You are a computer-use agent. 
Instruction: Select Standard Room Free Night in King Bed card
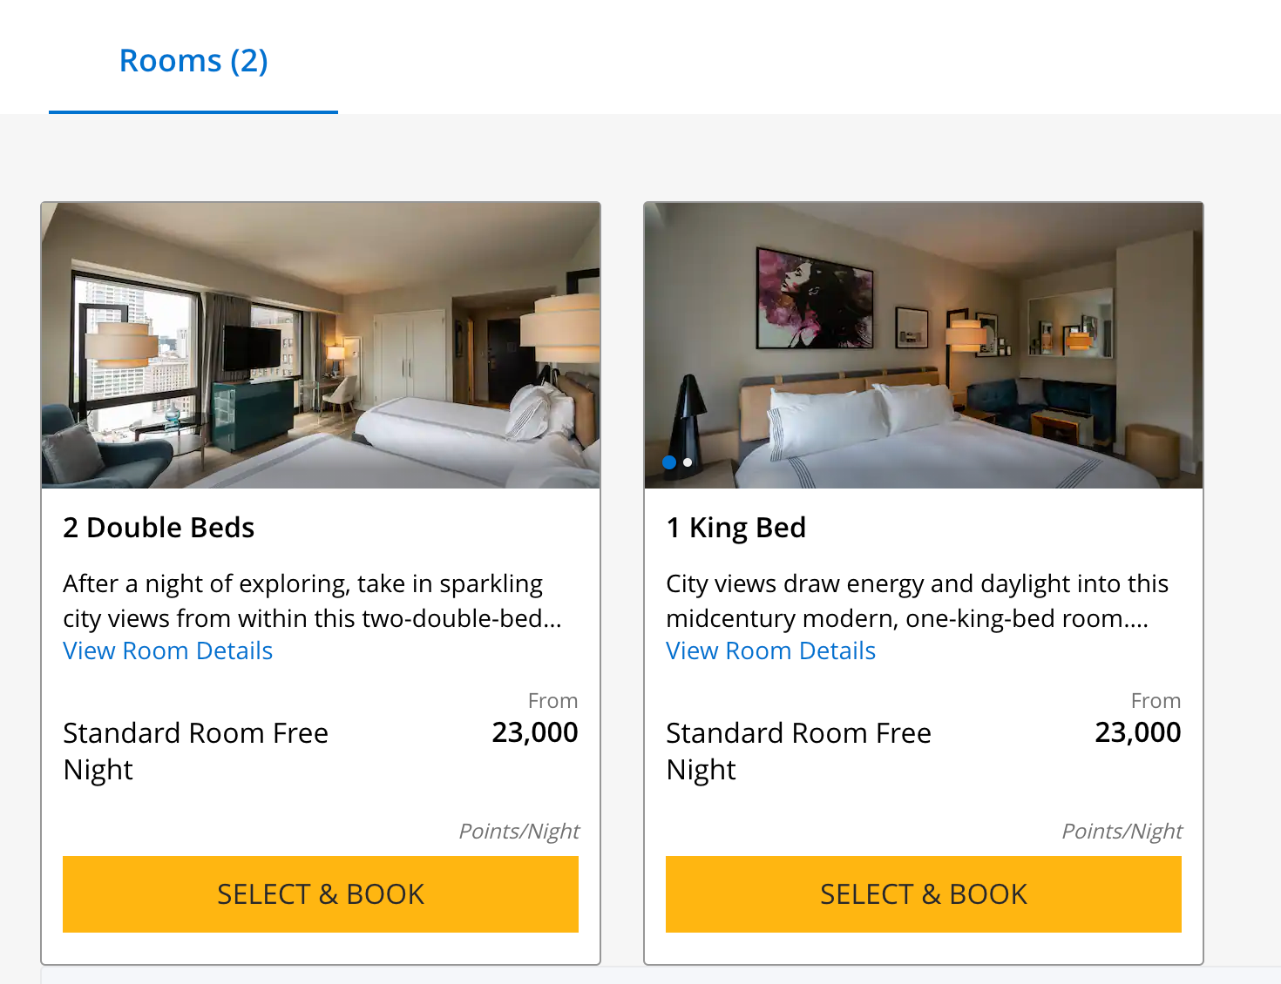click(x=799, y=751)
